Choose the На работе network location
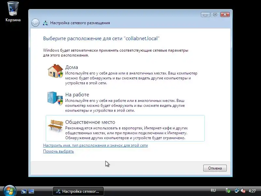Screen dimensions: 261x196 [125, 102]
